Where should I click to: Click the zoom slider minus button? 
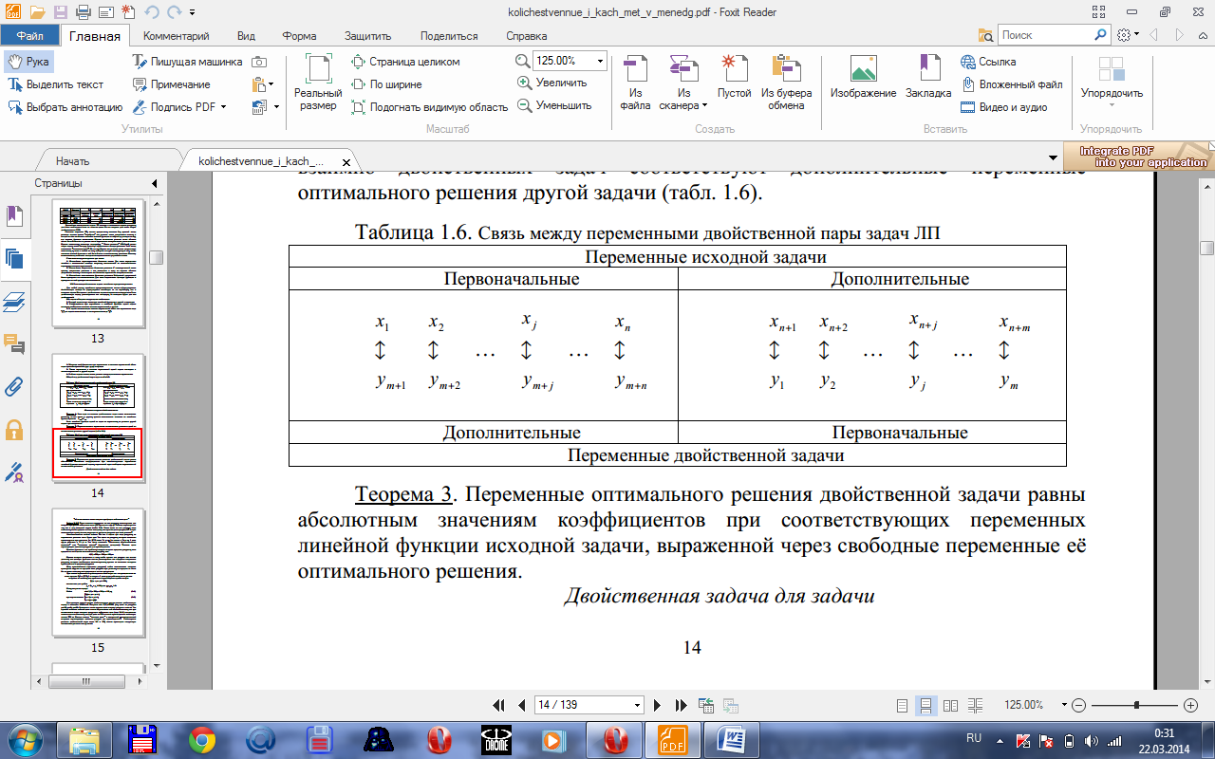[1078, 705]
